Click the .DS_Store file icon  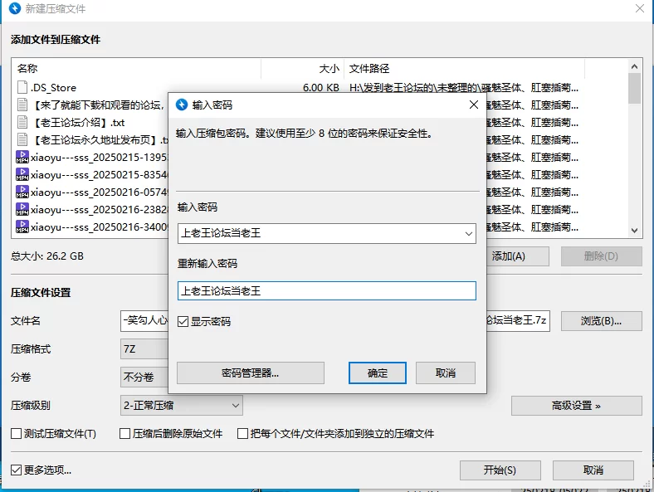(x=22, y=87)
